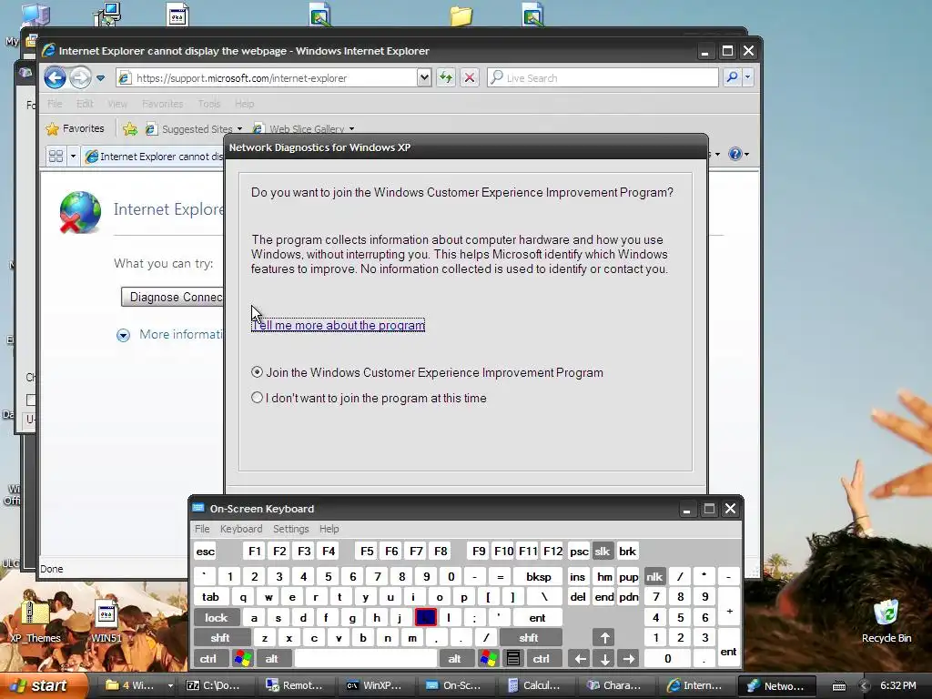
Task: Toggle the left shft key
Action: (220, 638)
